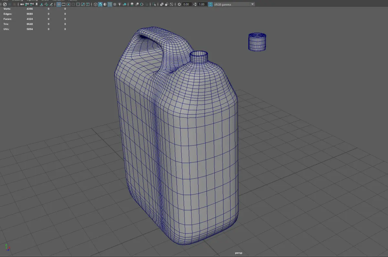This screenshot has height=257, width=388.
Task: Activate the 2D Pan/Zoom icon
Action: pyautogui.click(x=46, y=4)
